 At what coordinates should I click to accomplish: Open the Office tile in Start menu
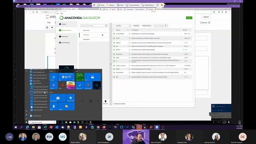click(62, 85)
